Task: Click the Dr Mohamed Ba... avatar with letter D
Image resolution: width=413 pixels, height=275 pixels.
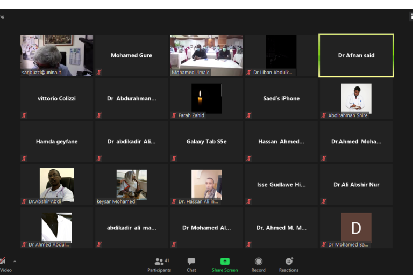Action: 356,227
